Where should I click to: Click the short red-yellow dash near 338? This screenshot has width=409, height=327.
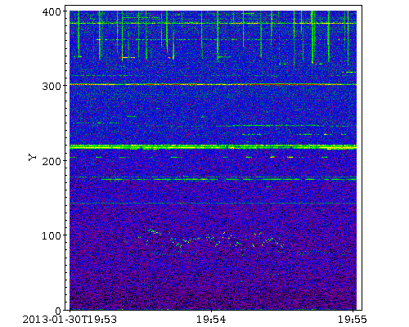point(127,57)
